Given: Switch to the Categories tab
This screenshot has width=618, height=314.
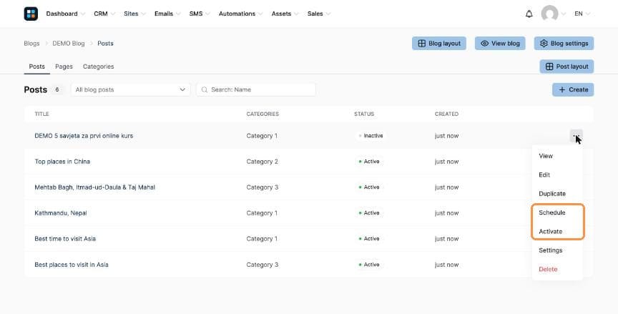Looking at the screenshot, I should pos(99,67).
